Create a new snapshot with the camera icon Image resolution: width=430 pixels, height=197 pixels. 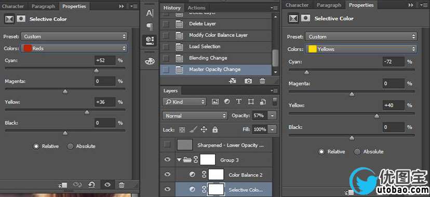point(248,81)
